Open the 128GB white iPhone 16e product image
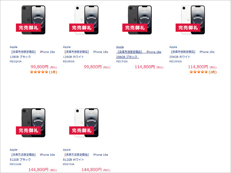 click(x=86, y=20)
